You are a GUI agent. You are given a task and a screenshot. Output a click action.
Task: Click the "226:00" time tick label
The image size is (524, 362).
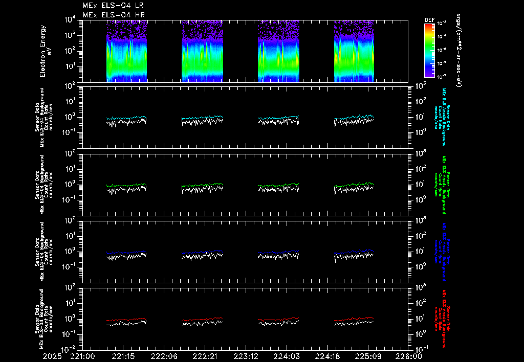click(x=408, y=357)
